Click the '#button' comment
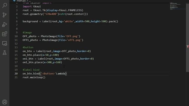Screen dimensions: 189x106 [x=28, y=47]
